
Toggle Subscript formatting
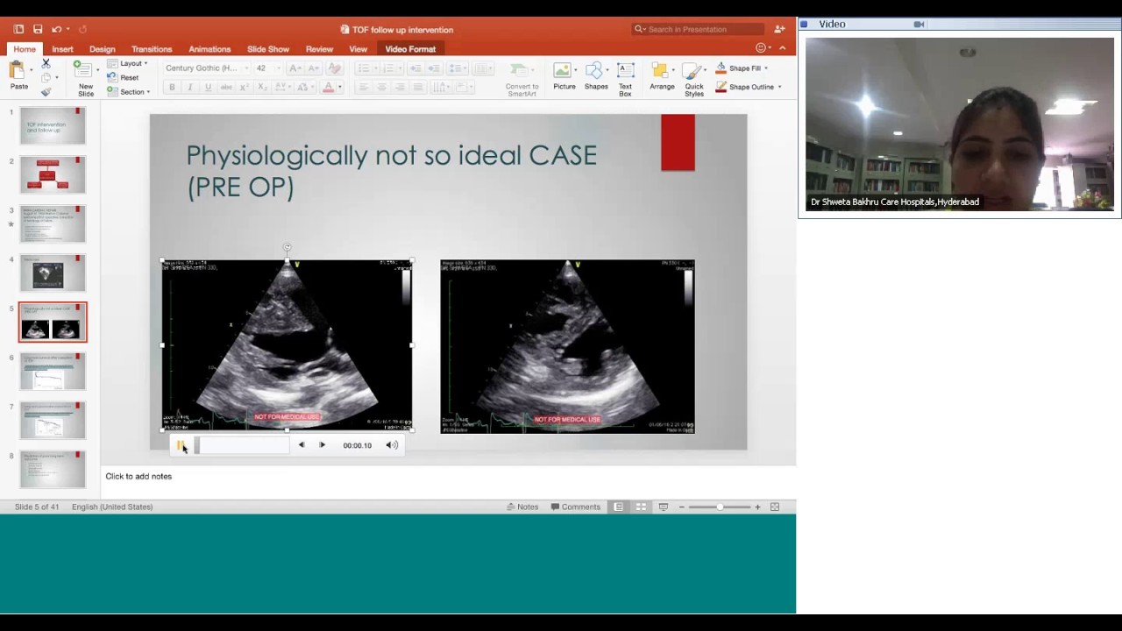click(262, 87)
